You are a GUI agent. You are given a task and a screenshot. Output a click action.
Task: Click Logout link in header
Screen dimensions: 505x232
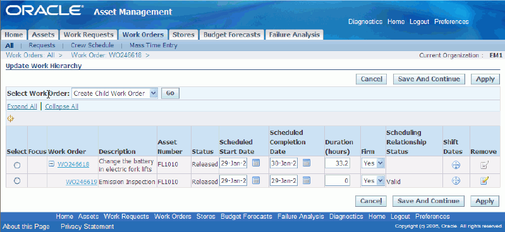coord(419,22)
